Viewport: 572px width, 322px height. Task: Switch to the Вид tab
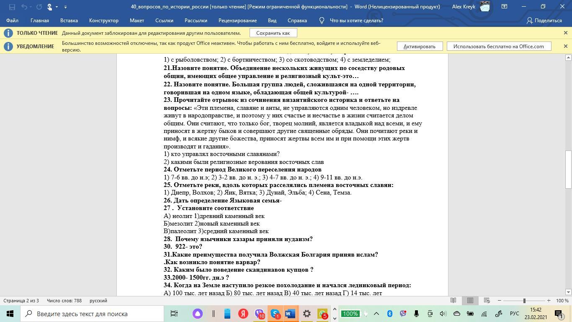272,21
